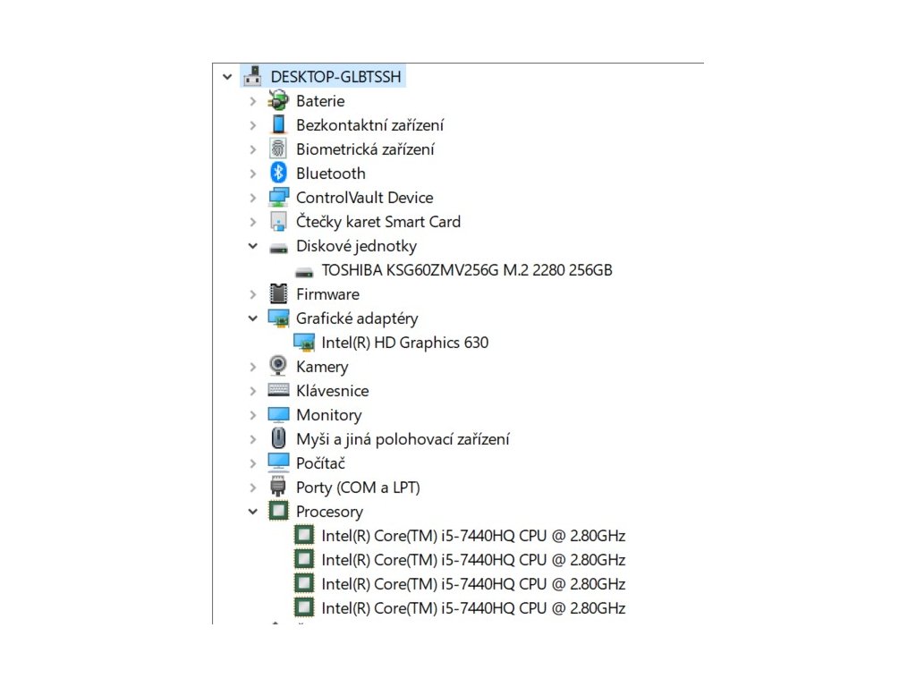This screenshot has width=916, height=687.
Task: Click the mouse icon for Myši
Action: tap(279, 438)
